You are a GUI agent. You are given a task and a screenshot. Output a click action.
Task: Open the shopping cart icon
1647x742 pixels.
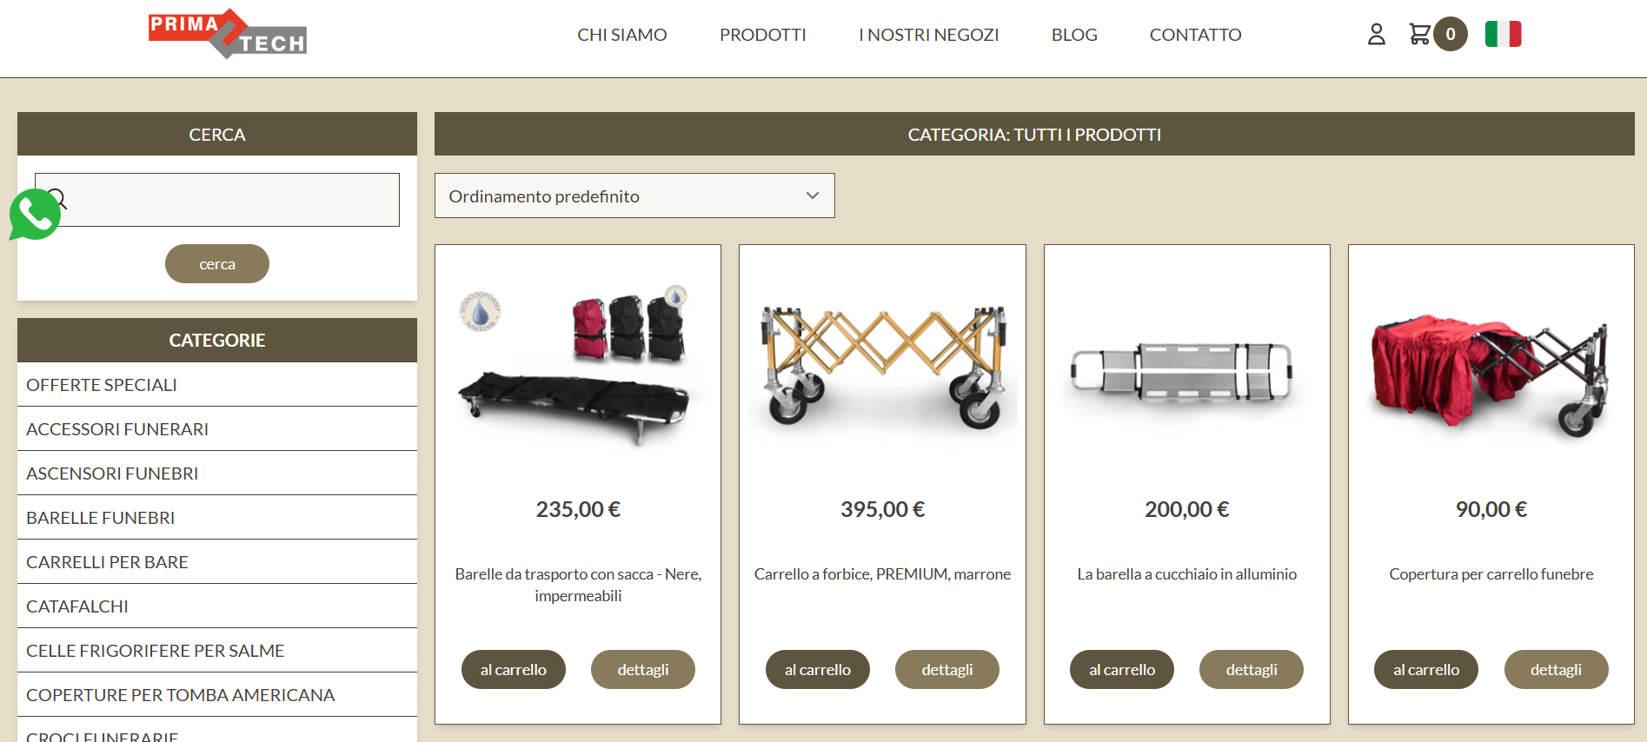coord(1419,35)
